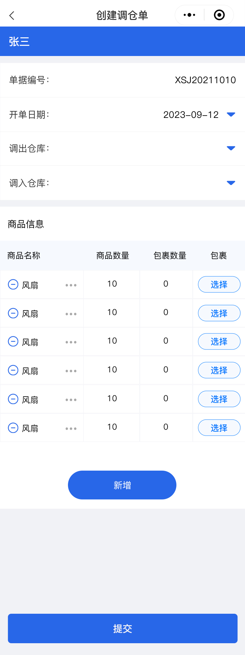Image resolution: width=245 pixels, height=655 pixels.
Task: Edit product quantity in first 风扇 row
Action: tap(112, 284)
